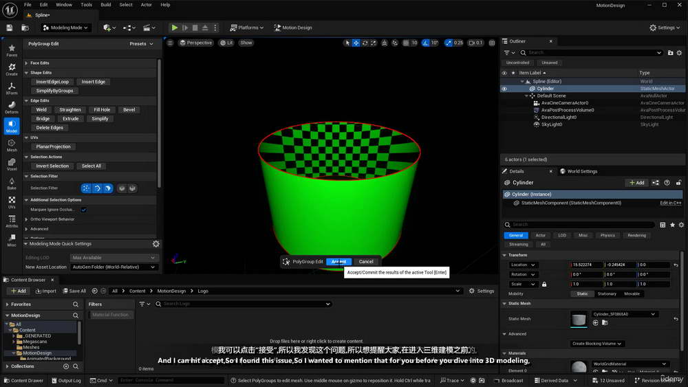Open the Misc tools category
Viewport: 688px width, 387px height.
12,240
